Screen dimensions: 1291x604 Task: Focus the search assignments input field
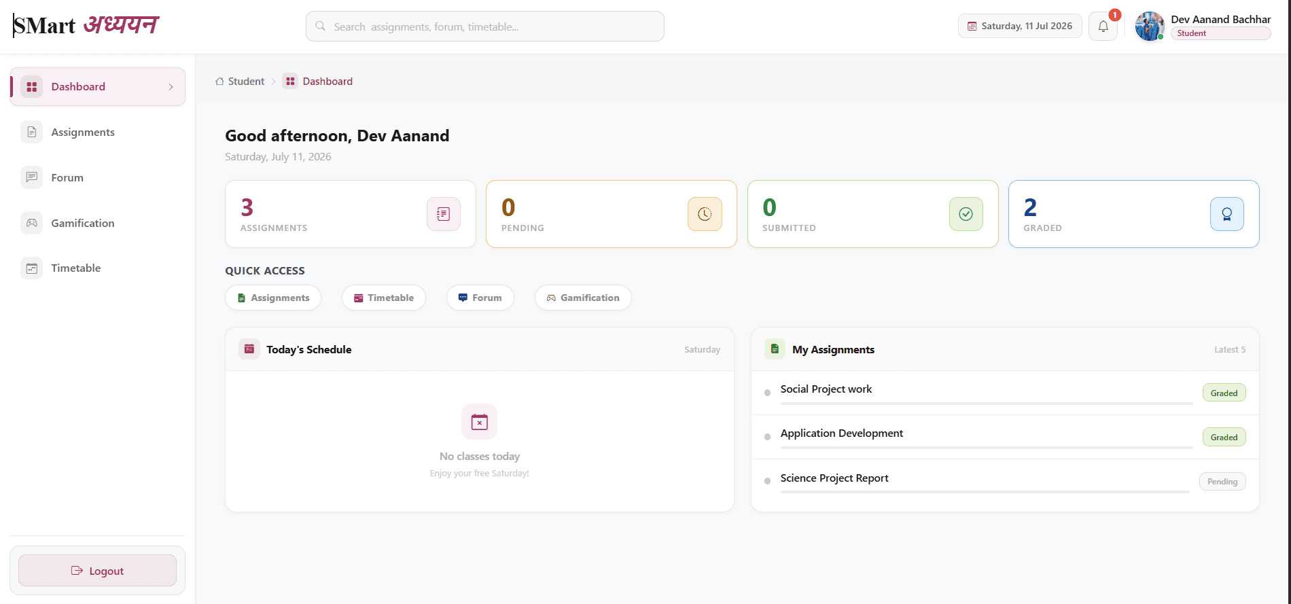pyautogui.click(x=485, y=26)
